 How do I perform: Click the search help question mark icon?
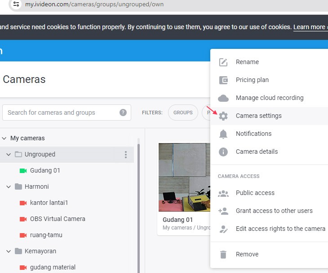pyautogui.click(x=123, y=113)
